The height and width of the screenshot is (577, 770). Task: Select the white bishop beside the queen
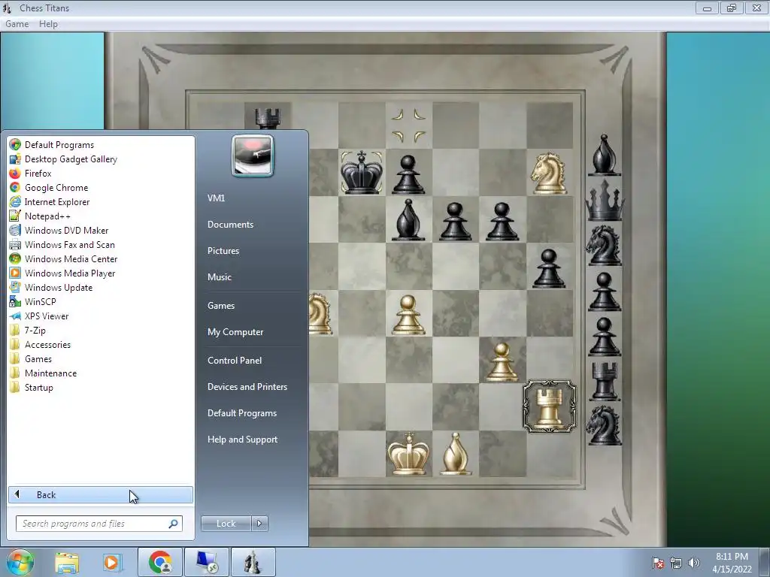tap(455, 453)
